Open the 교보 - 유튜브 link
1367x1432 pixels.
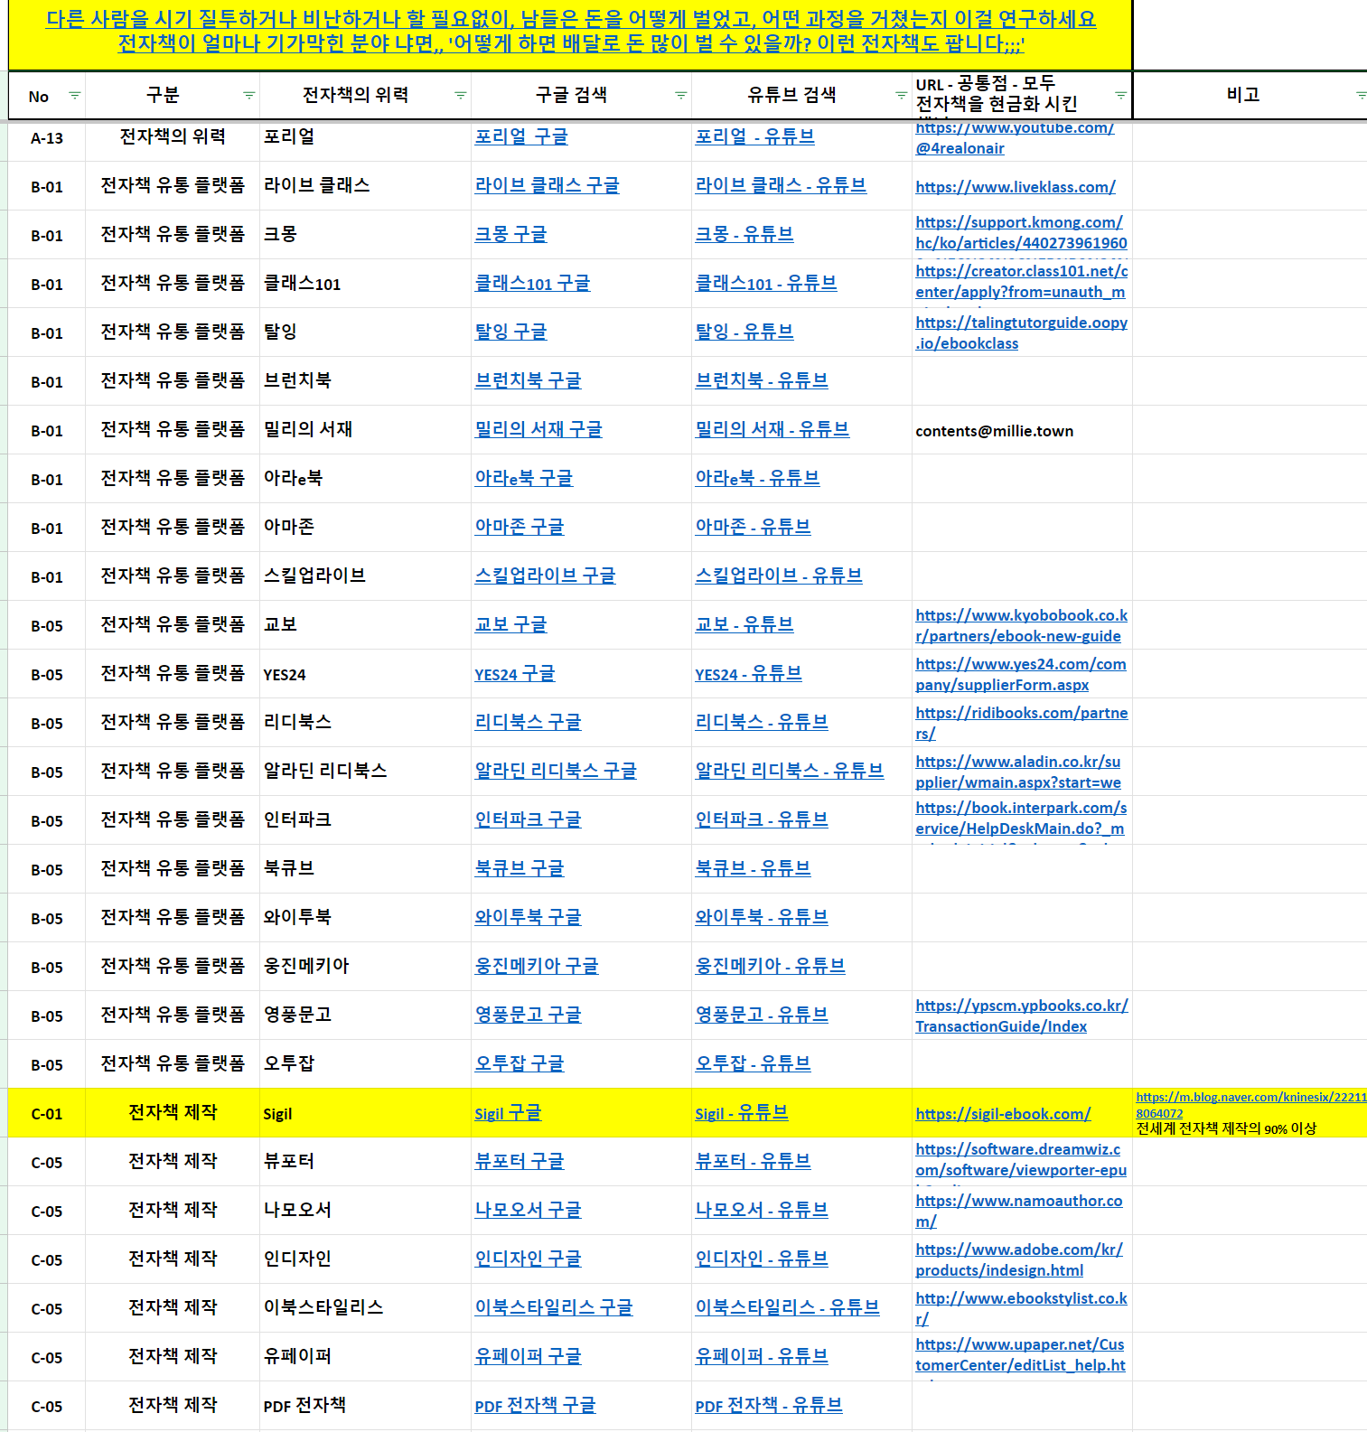pyautogui.click(x=744, y=624)
